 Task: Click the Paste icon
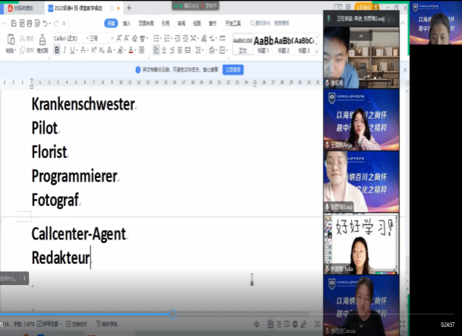(10, 41)
